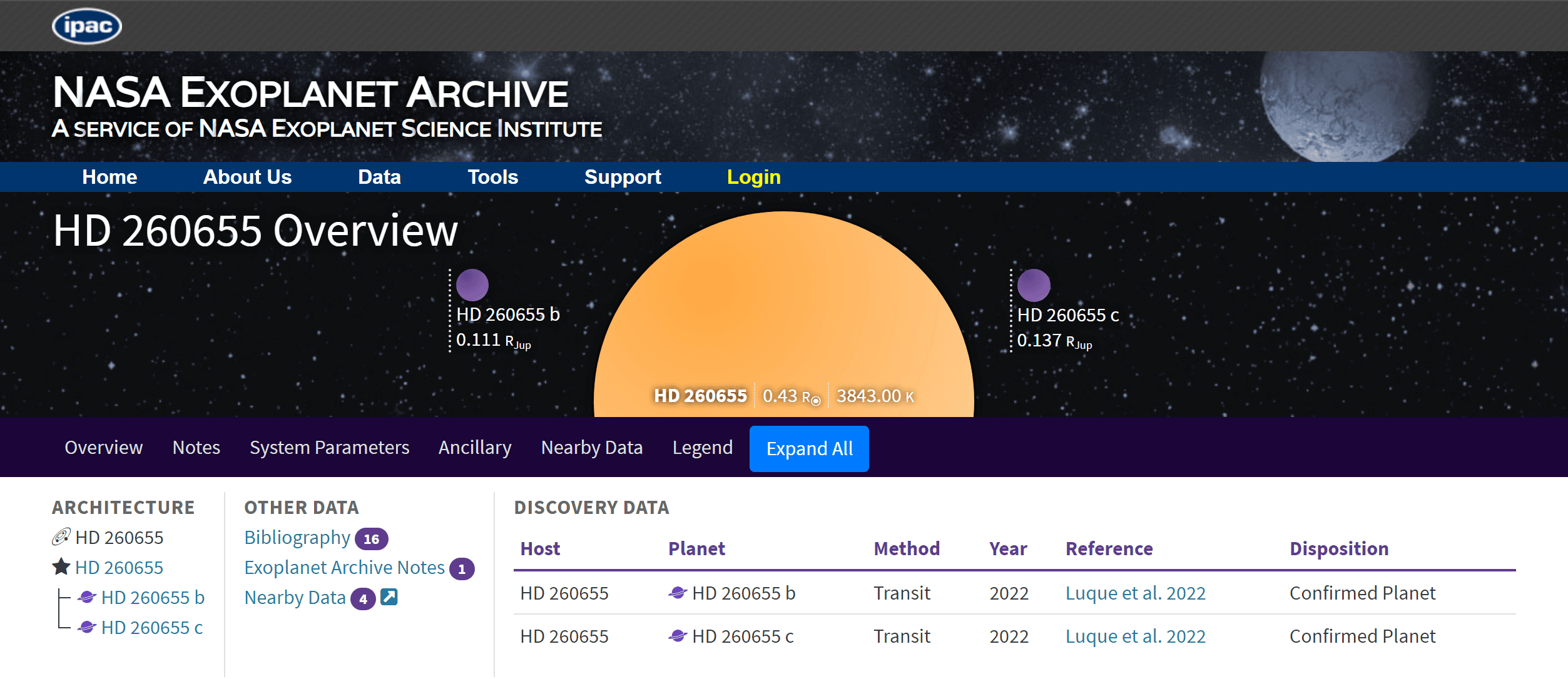1568x679 pixels.
Task: Jump to the Notes section
Action: click(x=196, y=448)
